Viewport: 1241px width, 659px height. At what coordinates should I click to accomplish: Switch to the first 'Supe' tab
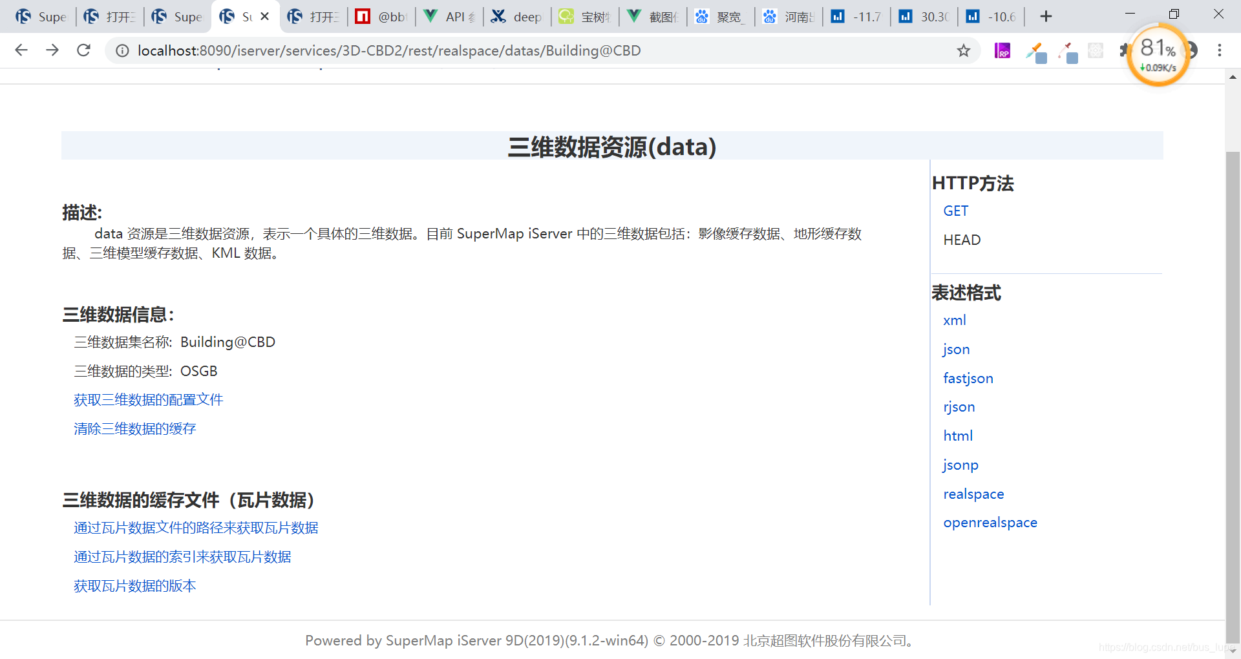pyautogui.click(x=41, y=16)
